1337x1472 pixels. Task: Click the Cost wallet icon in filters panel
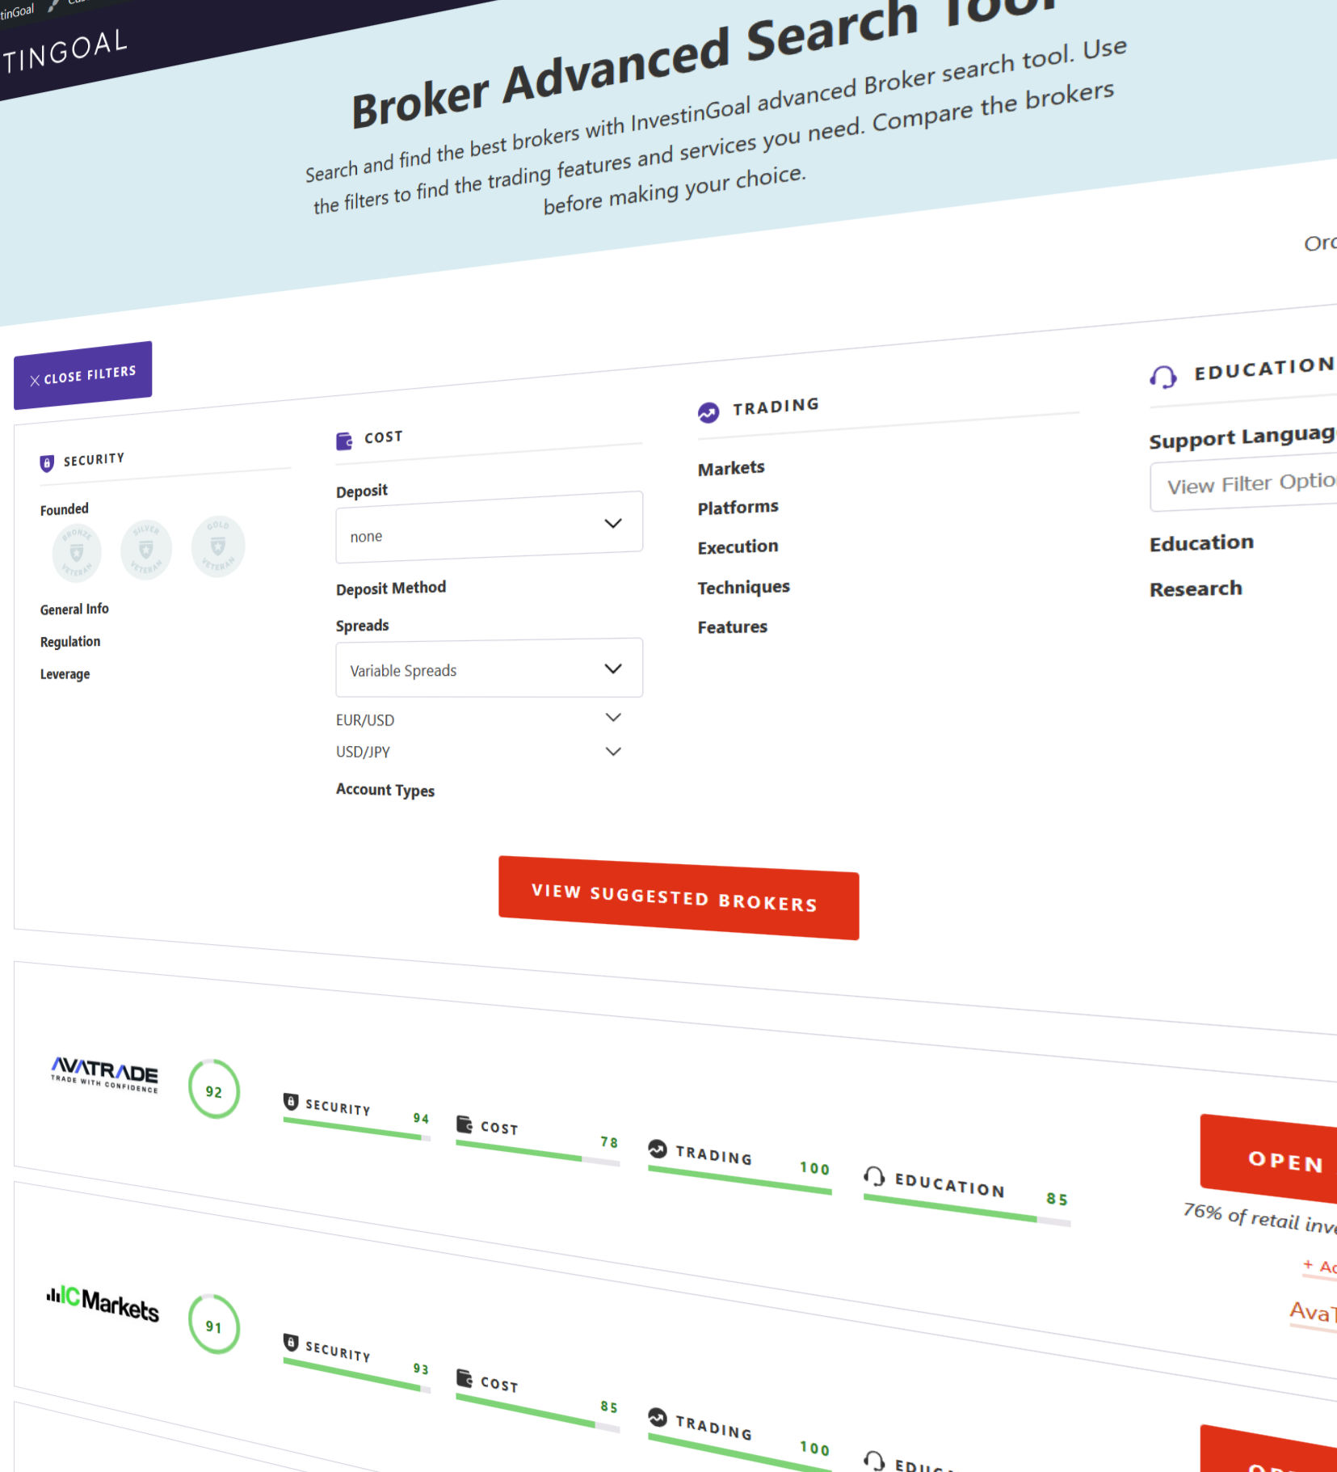click(x=346, y=441)
